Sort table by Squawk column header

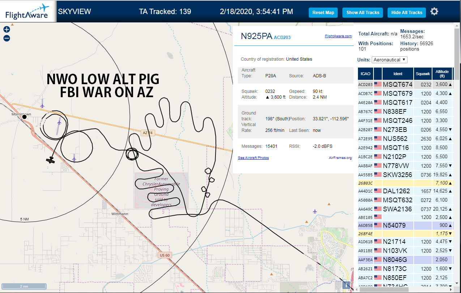tap(423, 74)
